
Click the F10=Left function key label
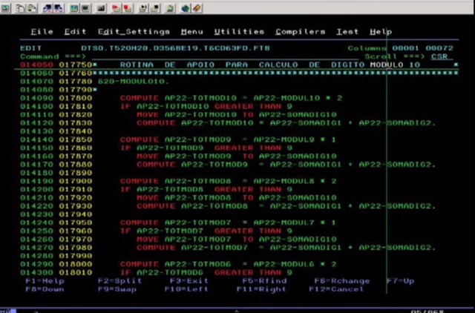pyautogui.click(x=186, y=289)
